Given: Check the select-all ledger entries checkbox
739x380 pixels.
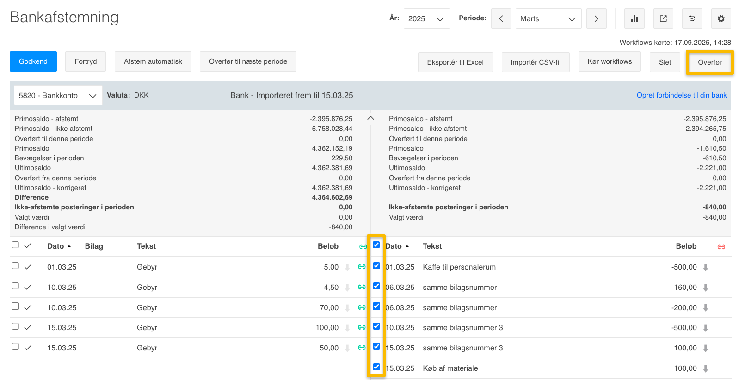Looking at the screenshot, I should 15,245.
